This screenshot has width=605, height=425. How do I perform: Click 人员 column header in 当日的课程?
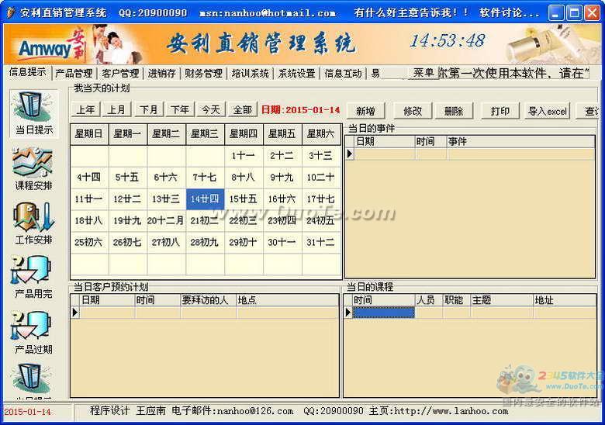point(429,300)
